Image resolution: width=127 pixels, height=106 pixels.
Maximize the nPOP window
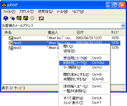pos(115,5)
